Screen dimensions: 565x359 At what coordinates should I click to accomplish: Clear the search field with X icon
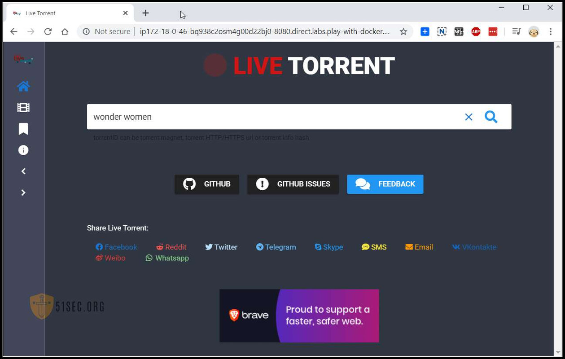coord(469,117)
